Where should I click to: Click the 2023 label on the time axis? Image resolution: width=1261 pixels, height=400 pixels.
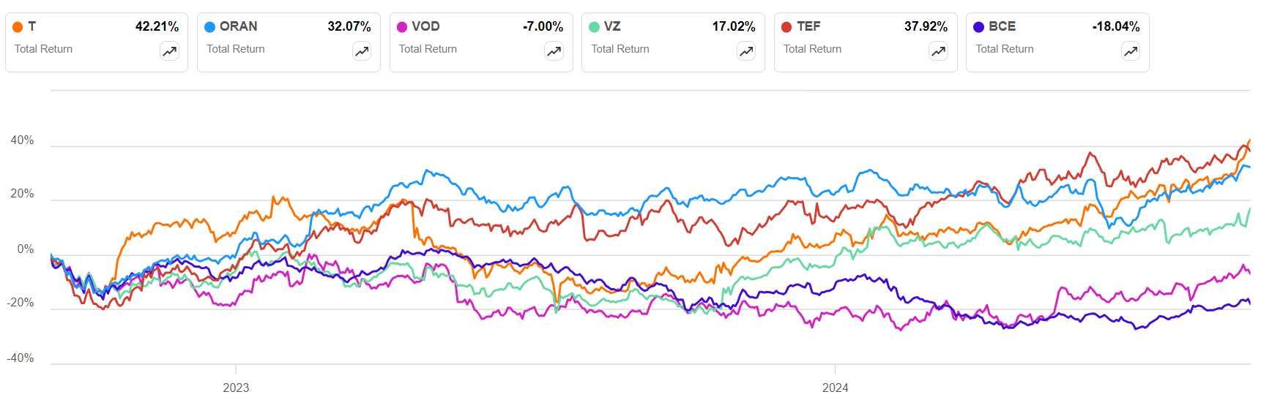(236, 388)
